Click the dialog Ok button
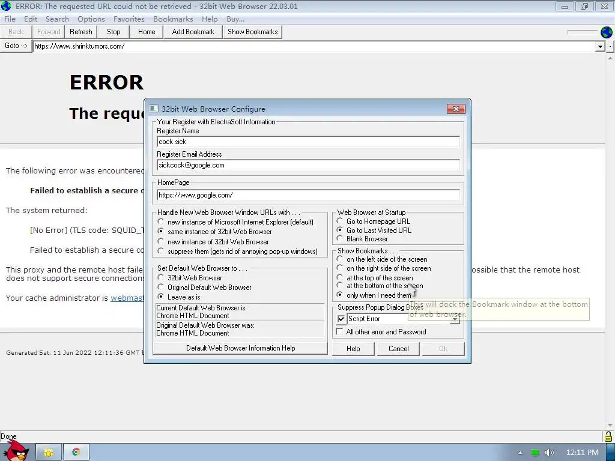Image resolution: width=615 pixels, height=461 pixels. (443, 349)
